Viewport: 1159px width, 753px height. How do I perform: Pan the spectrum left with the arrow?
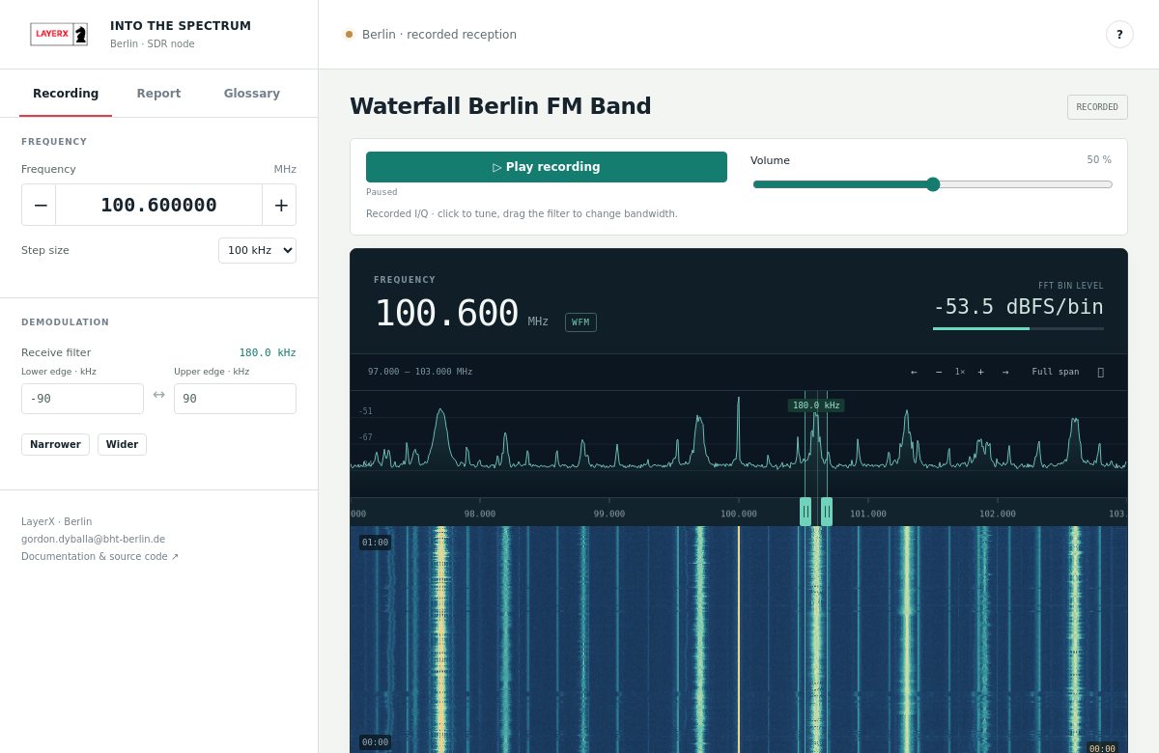tap(914, 372)
